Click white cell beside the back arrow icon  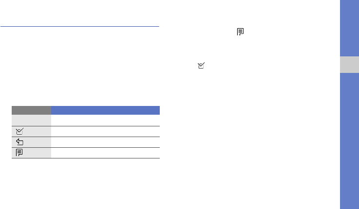[x=105, y=142]
